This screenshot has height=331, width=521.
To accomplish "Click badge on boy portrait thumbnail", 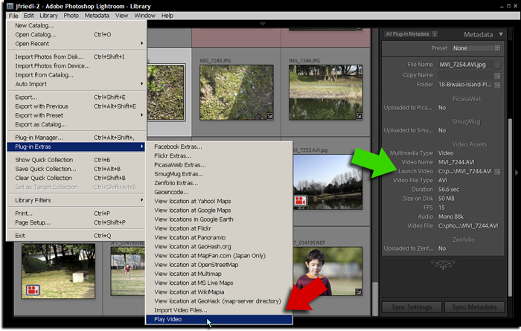I will pyautogui.click(x=359, y=292).
